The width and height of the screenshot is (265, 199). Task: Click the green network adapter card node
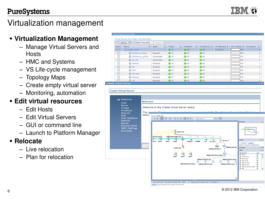(217, 146)
